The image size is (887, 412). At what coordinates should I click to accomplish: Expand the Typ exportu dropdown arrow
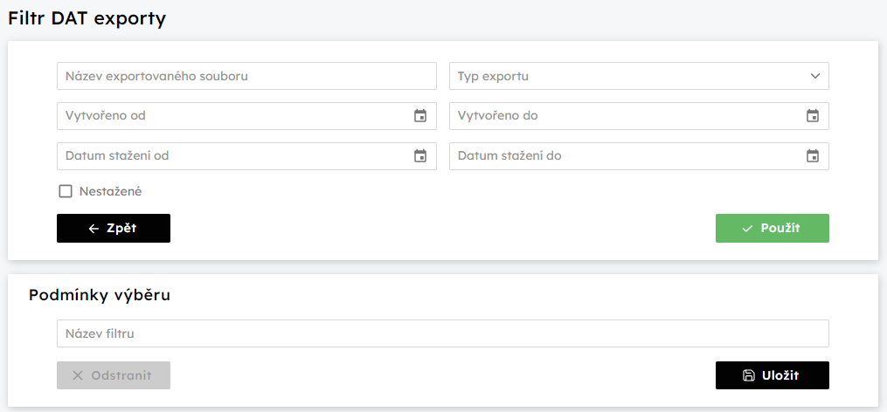click(814, 76)
